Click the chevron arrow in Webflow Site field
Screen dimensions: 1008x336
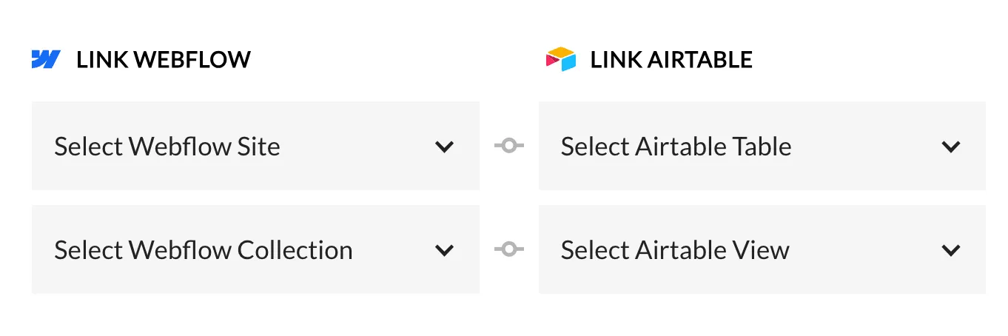click(444, 147)
